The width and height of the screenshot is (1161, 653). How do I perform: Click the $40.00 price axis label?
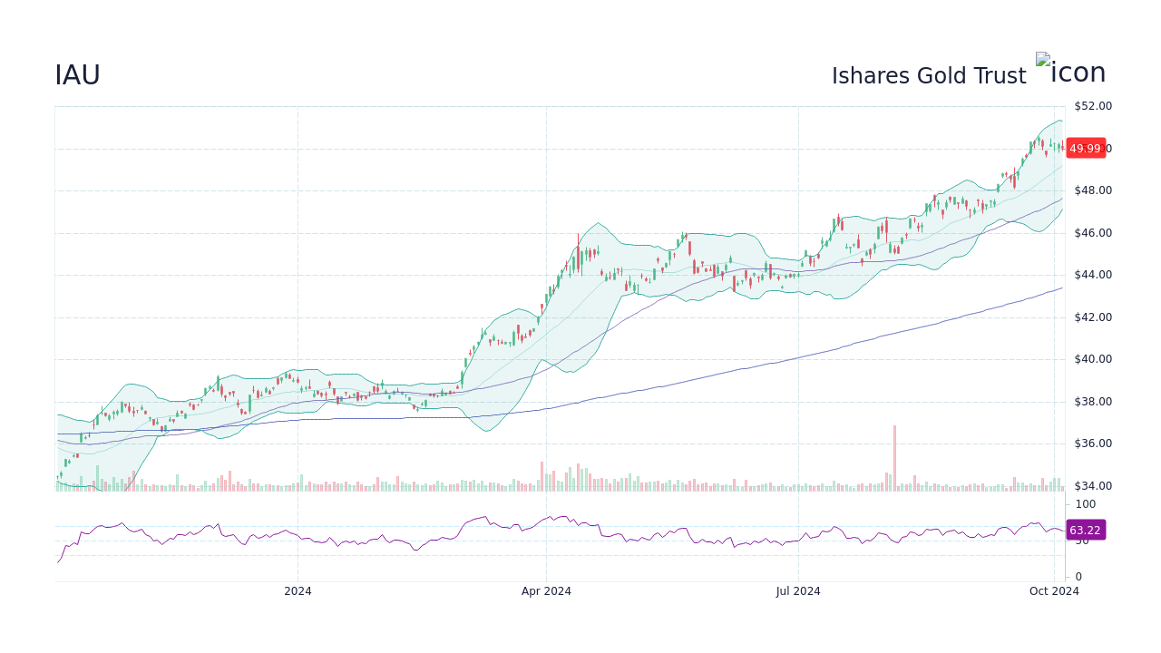1093,359
